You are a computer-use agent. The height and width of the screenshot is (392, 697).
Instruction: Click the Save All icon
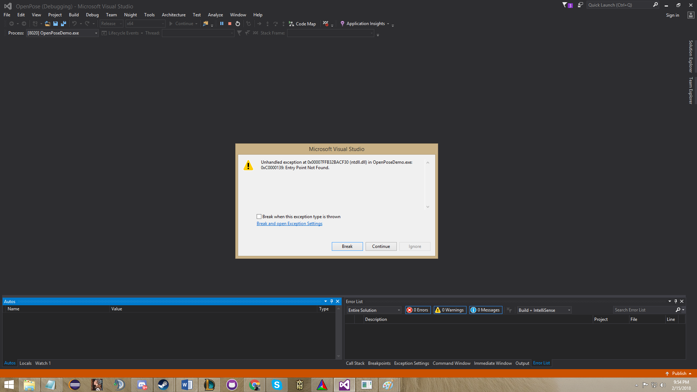(x=64, y=23)
